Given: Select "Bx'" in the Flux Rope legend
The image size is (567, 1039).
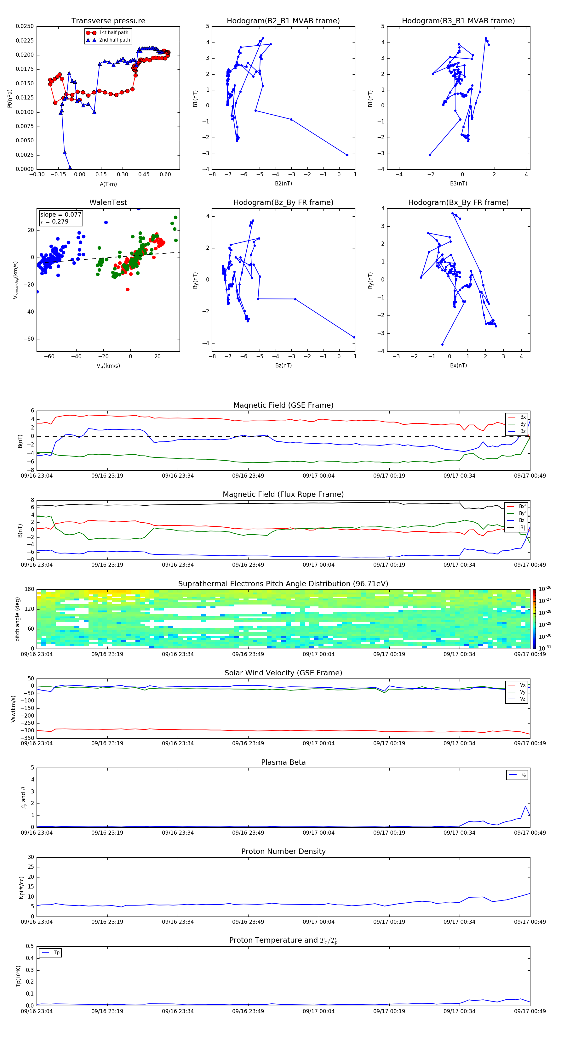Looking at the screenshot, I should point(517,507).
